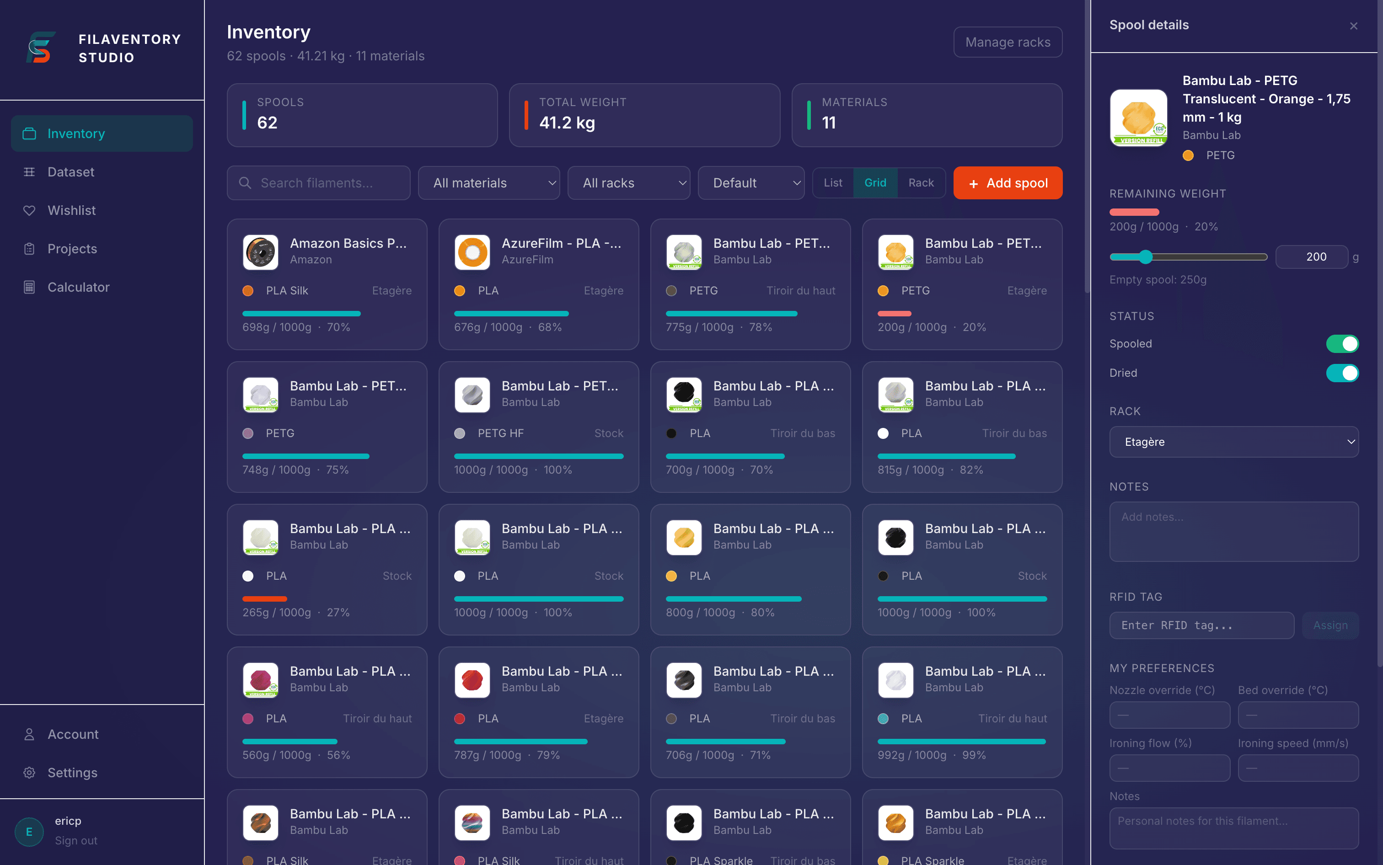Click the Enter RFID tag field
Screen dimensions: 1383x865
tap(1201, 625)
